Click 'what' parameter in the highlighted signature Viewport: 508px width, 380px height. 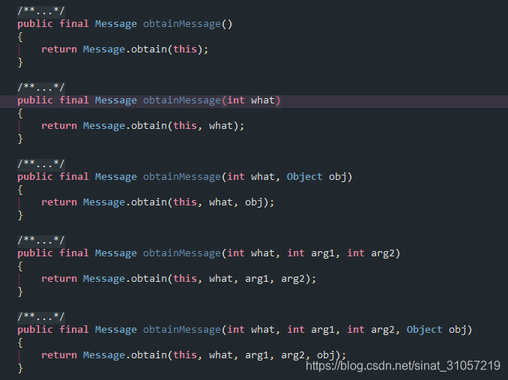(x=263, y=100)
